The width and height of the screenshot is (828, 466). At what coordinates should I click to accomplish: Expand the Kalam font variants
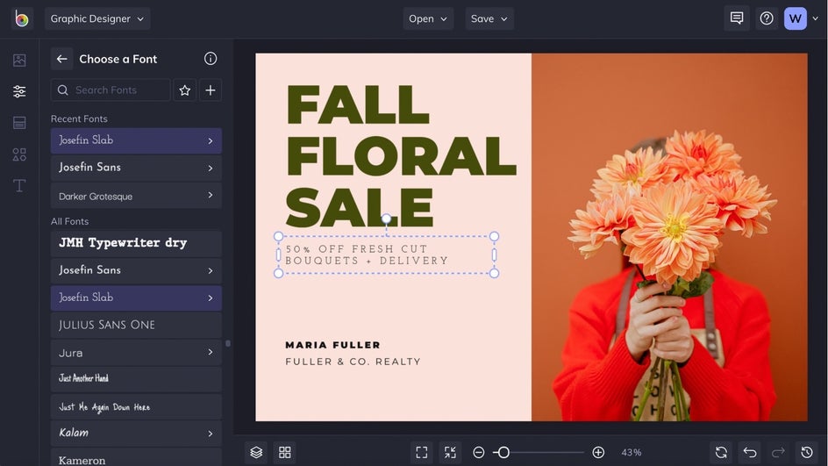[211, 434]
